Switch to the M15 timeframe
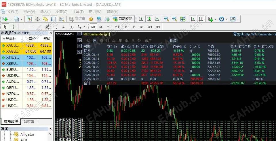 (109, 27)
